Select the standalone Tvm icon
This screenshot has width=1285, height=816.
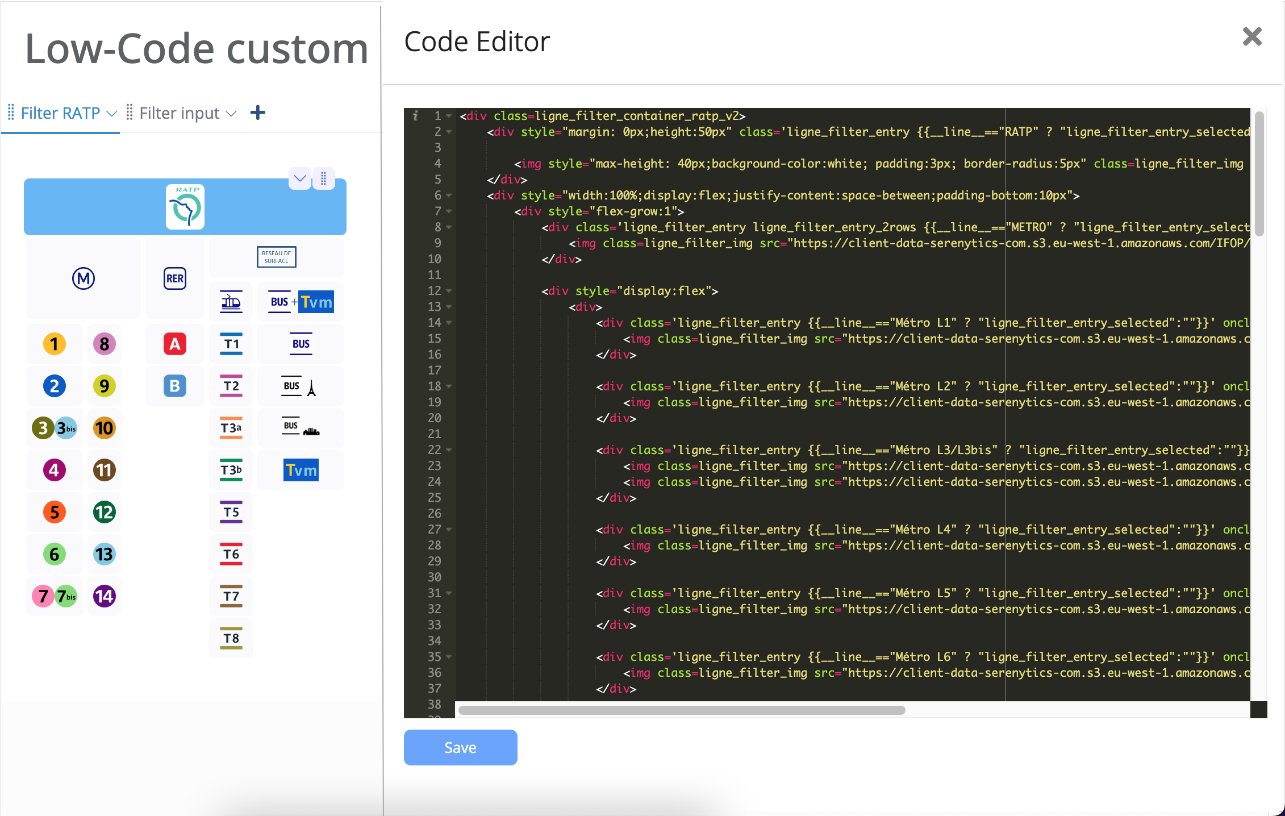[x=301, y=470]
